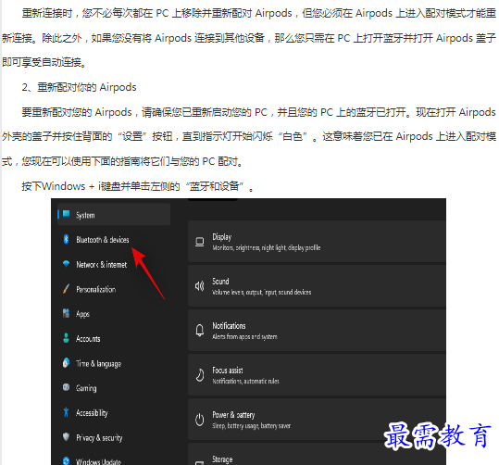Click the Accessibility figure icon

coord(66,412)
